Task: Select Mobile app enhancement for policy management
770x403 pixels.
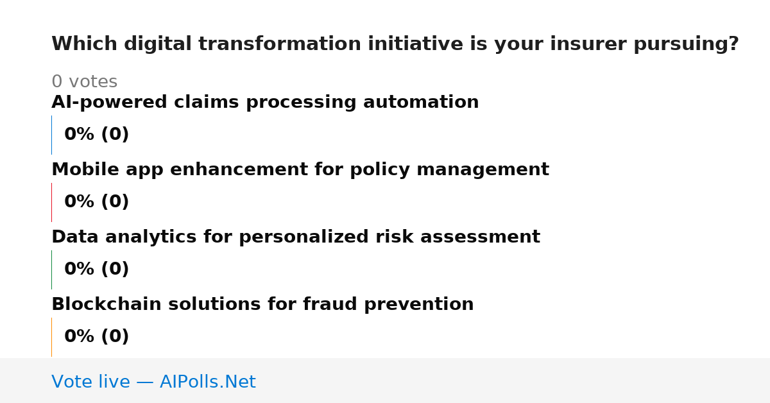Action: coord(300,170)
